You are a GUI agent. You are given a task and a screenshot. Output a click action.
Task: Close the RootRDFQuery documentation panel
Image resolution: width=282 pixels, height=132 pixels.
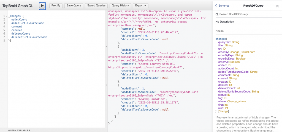[x=277, y=6]
